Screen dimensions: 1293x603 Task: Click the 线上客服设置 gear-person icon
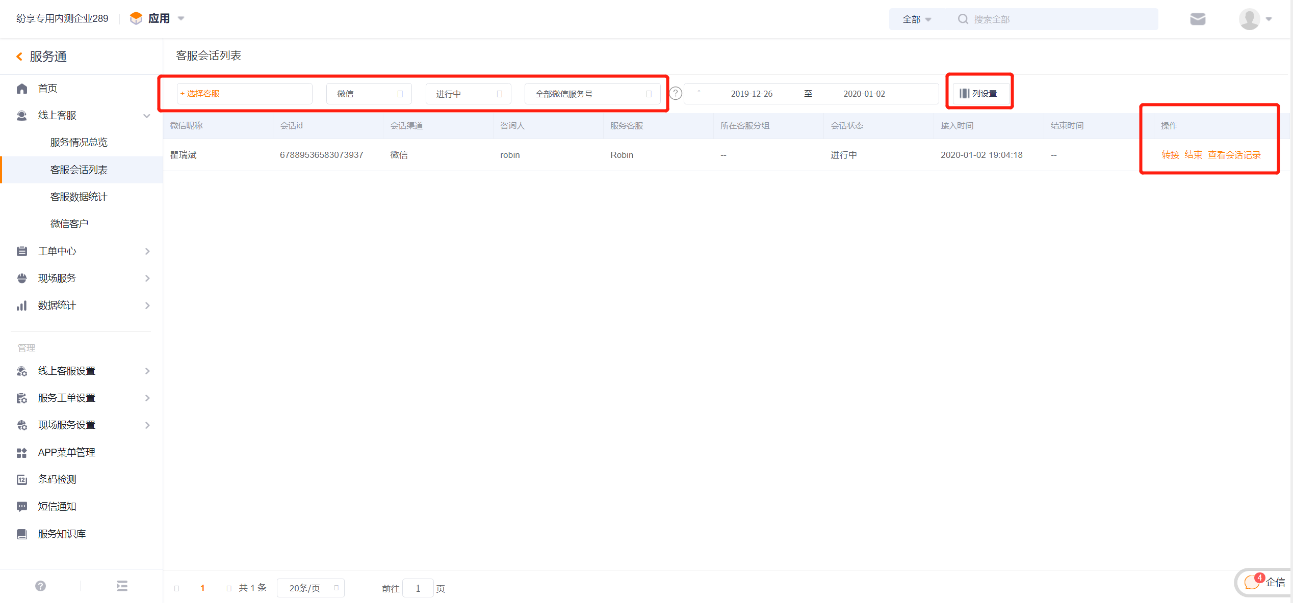click(x=21, y=371)
